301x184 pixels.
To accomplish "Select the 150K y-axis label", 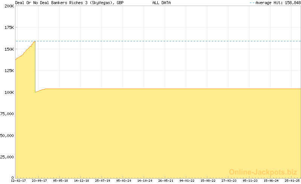I will point(9,49).
